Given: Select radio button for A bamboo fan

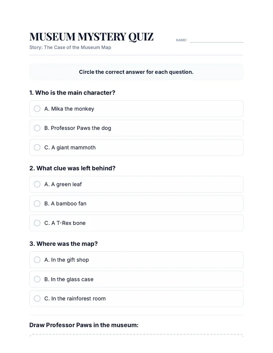Looking at the screenshot, I should (37, 203).
